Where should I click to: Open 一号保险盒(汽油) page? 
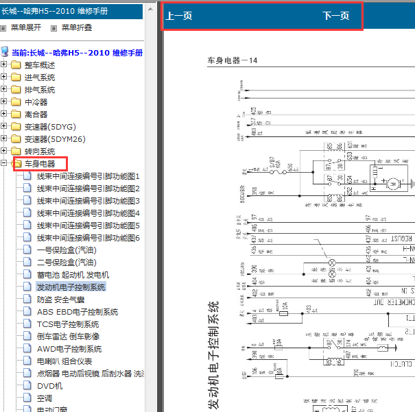(67, 250)
